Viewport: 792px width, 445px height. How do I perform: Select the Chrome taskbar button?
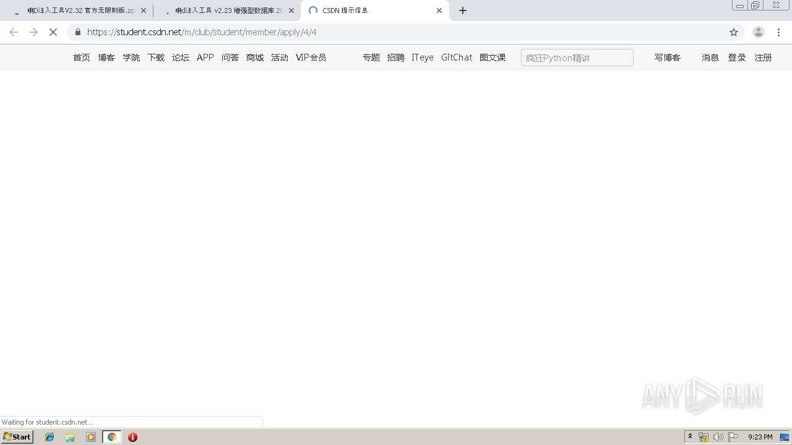point(111,437)
